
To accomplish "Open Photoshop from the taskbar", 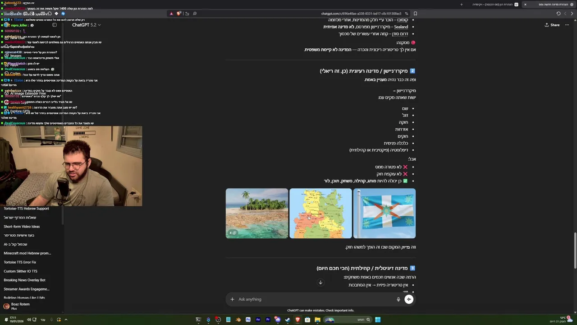I will tap(248, 320).
